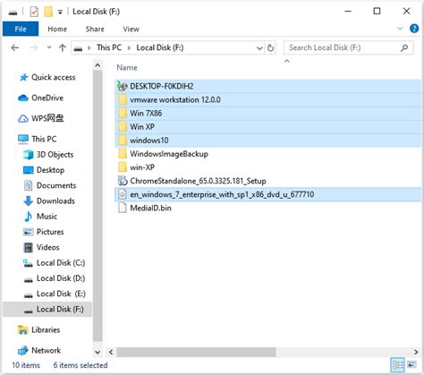Viewport: 424px width, 375px height.
Task: Click Local Disk (F:) in address bar
Action: [x=160, y=47]
